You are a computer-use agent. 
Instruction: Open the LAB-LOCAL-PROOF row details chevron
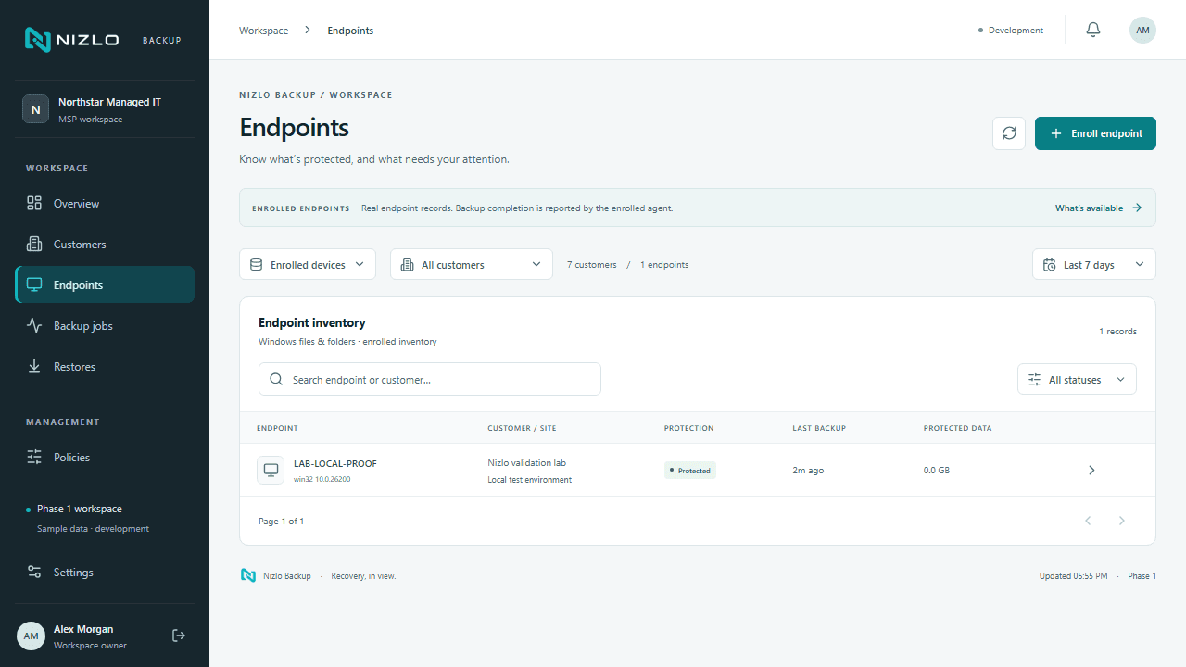click(x=1091, y=470)
